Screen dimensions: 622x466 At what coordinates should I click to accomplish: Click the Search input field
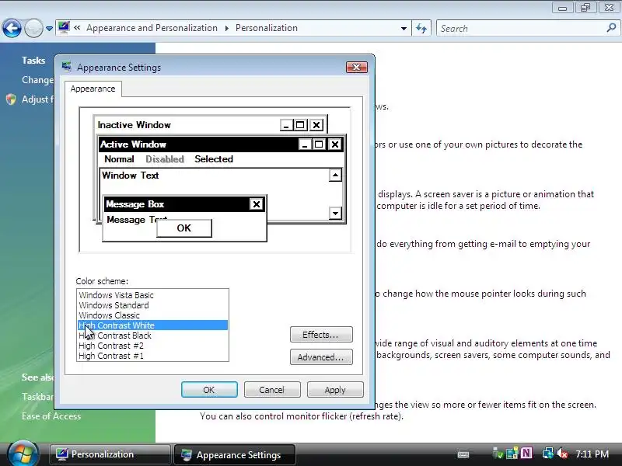[522, 29]
